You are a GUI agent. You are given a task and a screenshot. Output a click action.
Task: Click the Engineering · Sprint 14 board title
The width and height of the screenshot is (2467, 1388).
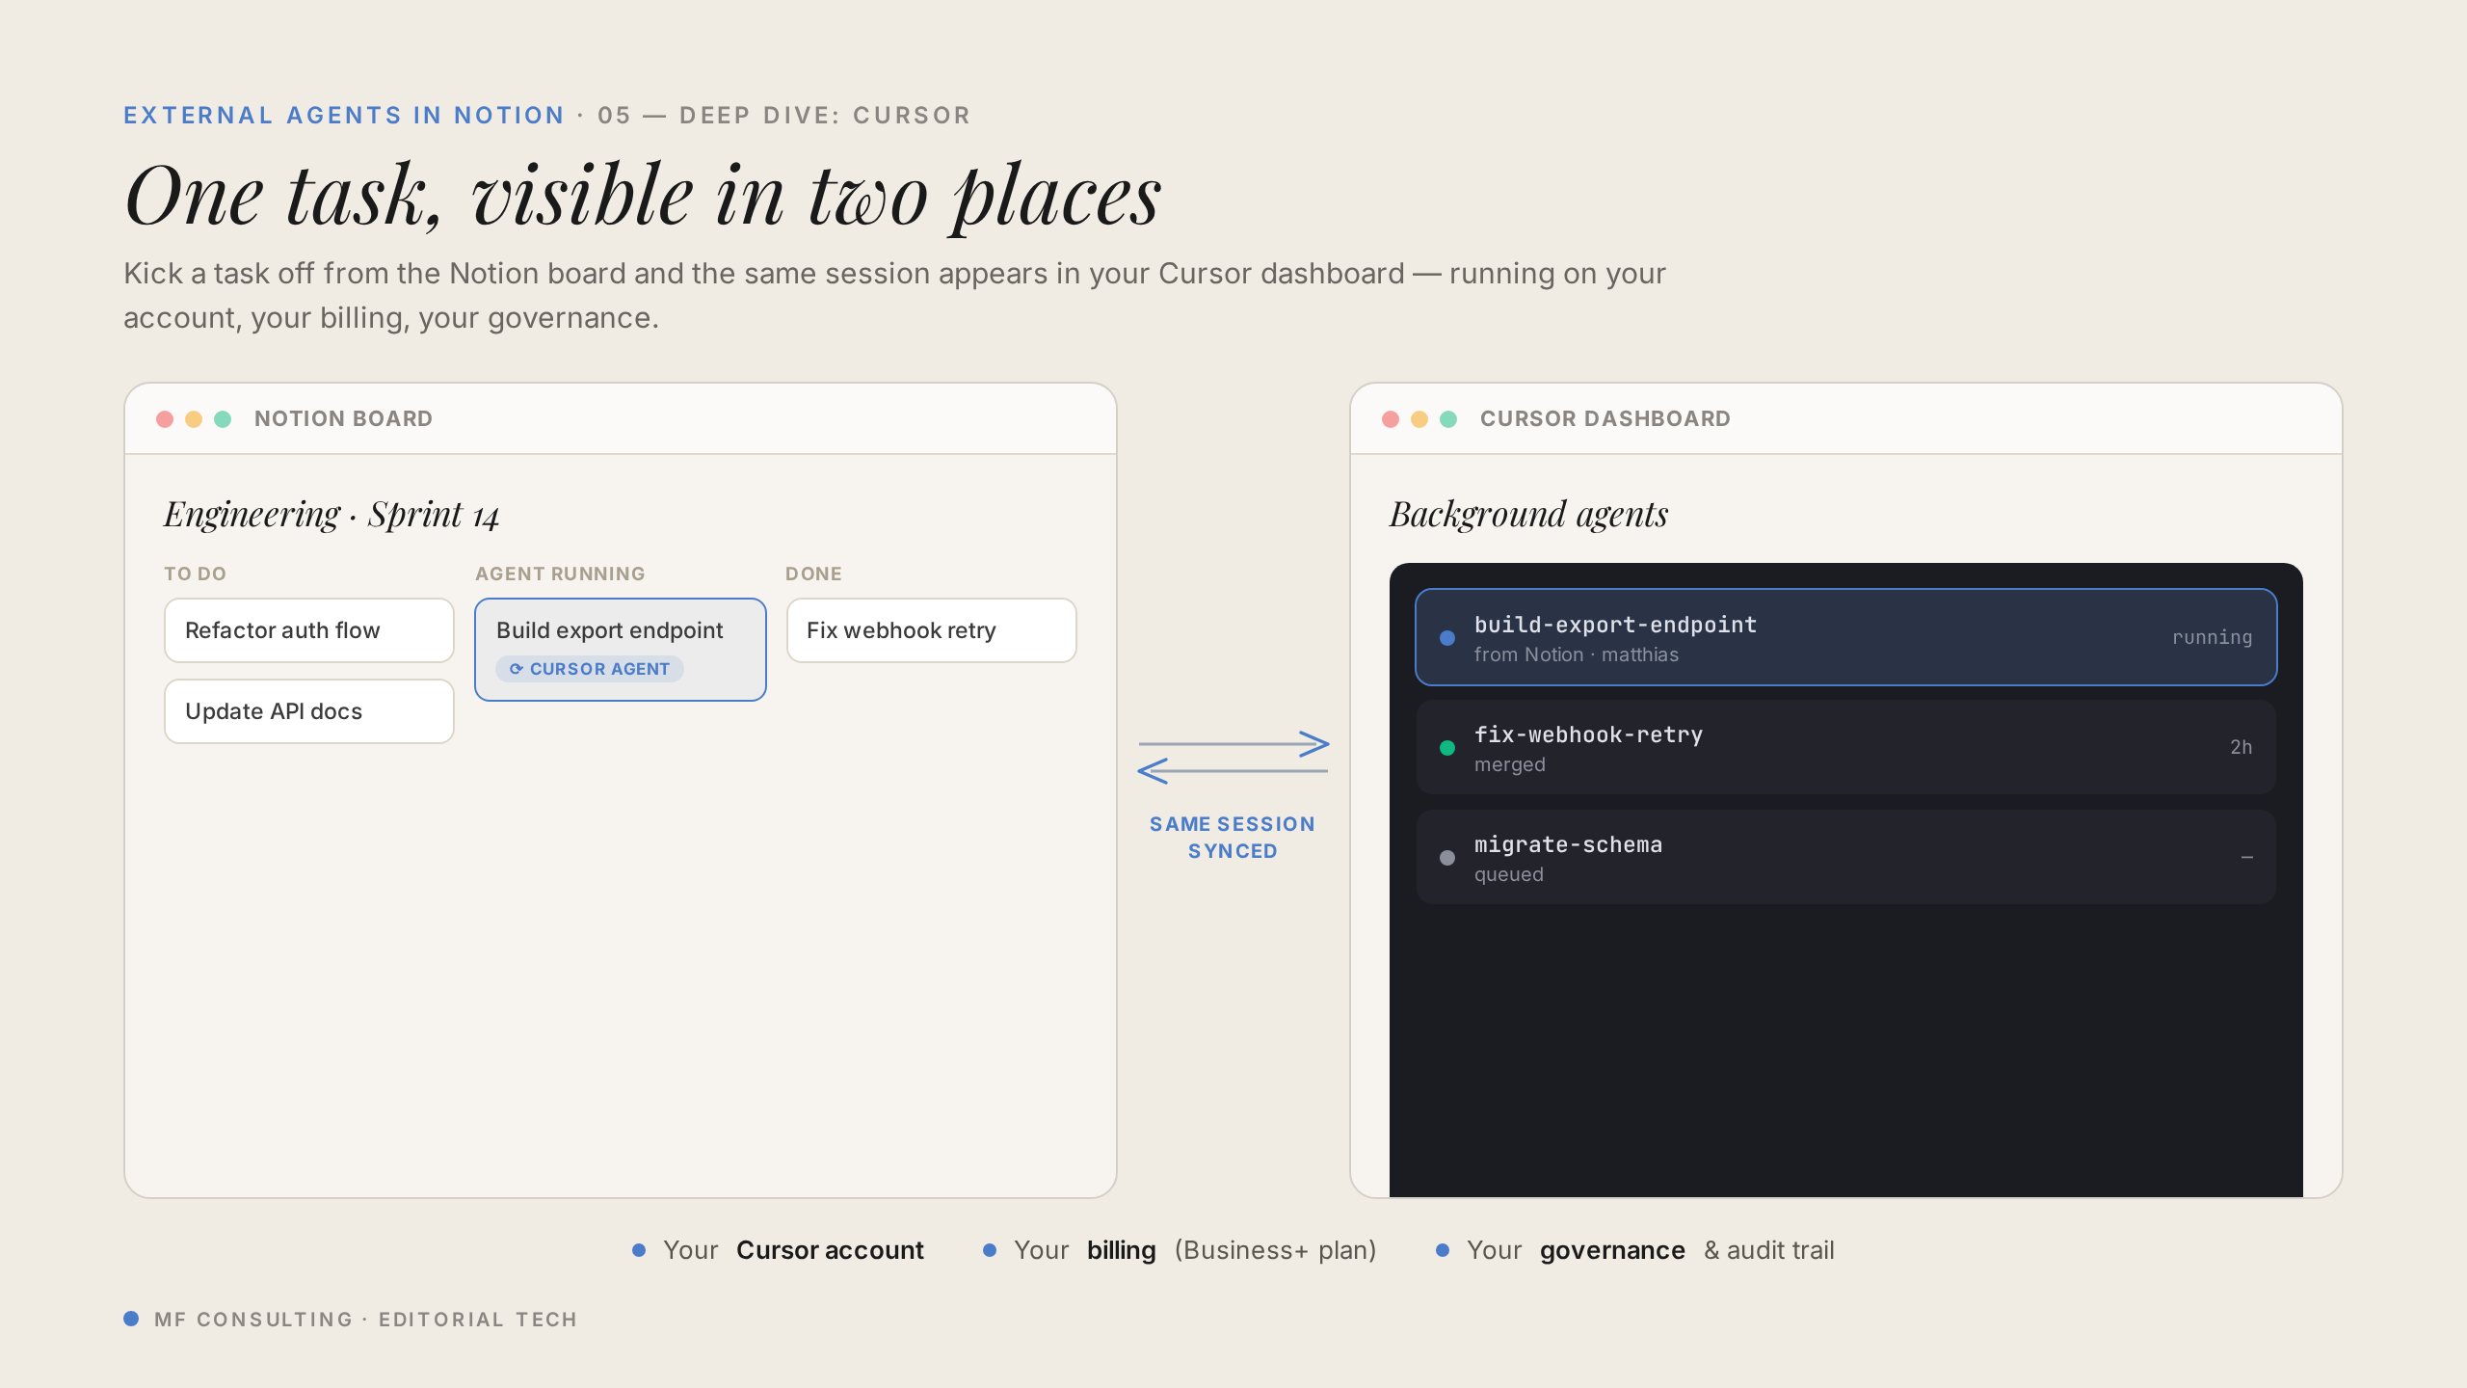332,515
